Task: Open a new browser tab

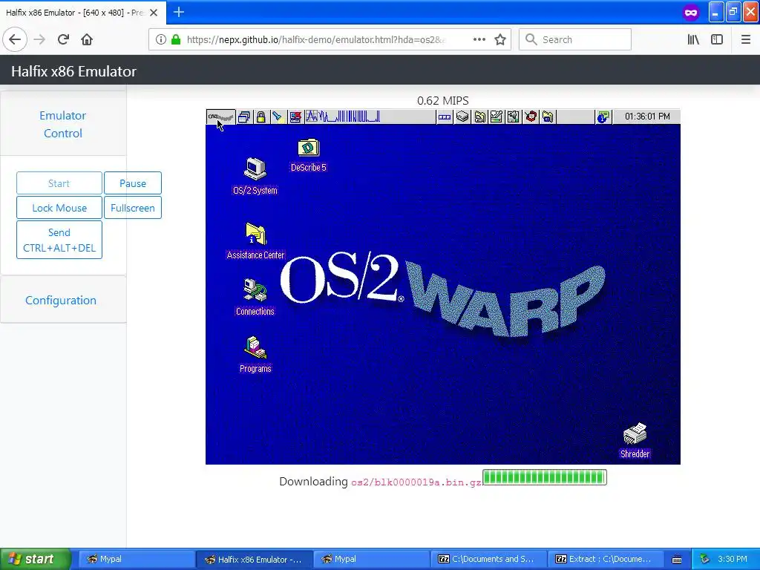Action: (178, 12)
